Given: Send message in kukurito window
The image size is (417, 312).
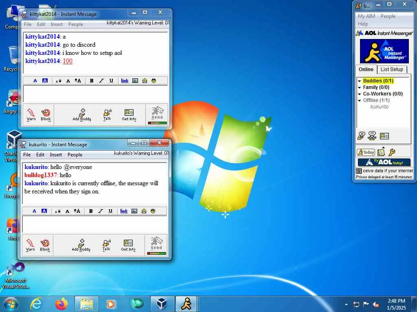Looking at the screenshot, I should [x=157, y=246].
